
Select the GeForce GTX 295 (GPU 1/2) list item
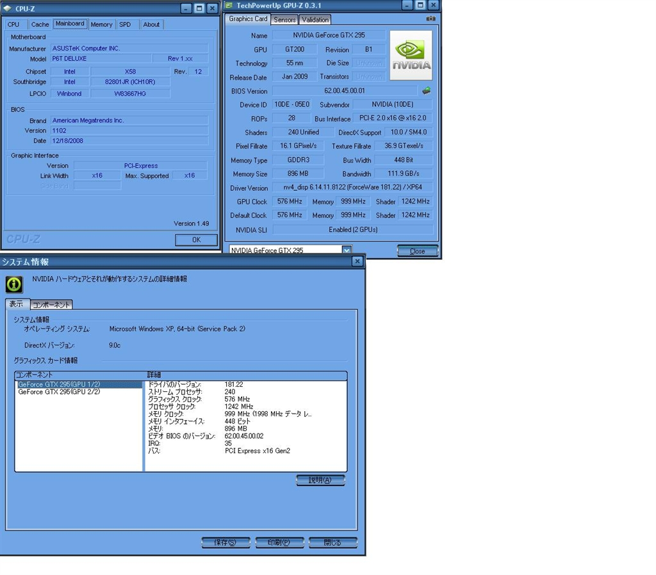[79, 384]
